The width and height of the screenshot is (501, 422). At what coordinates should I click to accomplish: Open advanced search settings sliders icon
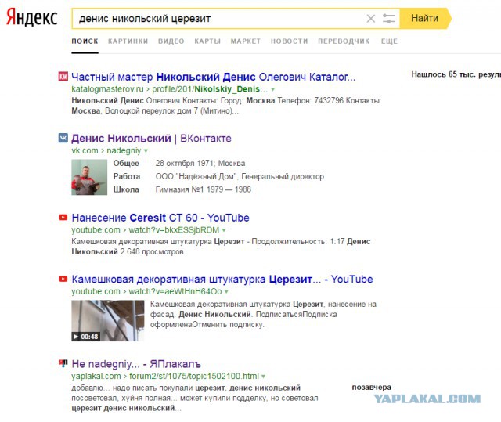pos(388,19)
